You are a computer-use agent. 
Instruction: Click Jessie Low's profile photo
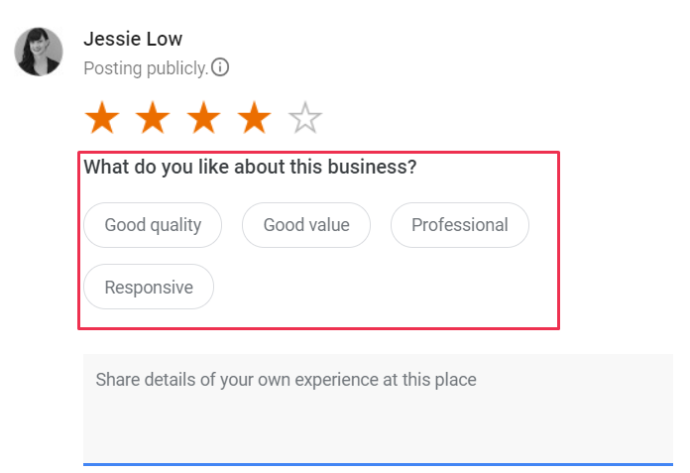coord(39,52)
